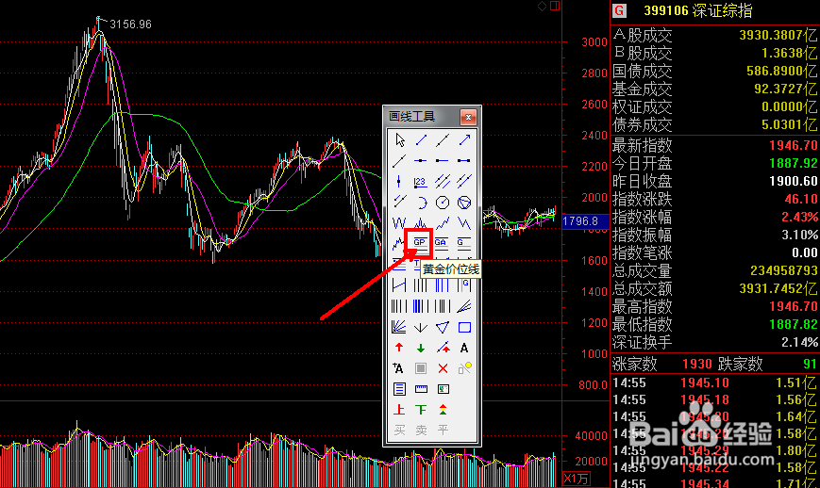Image resolution: width=820 pixels, height=488 pixels.
Task: Select the +A text insert tool
Action: point(398,368)
